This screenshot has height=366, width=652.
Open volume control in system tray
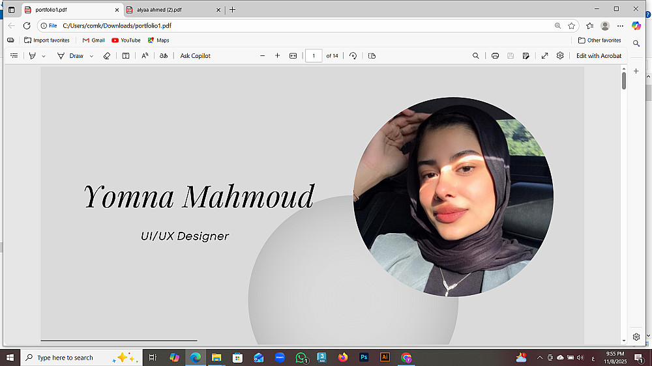click(x=580, y=358)
